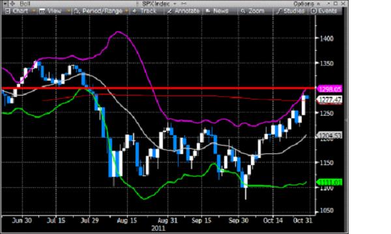Close the chart window

[343, 3]
